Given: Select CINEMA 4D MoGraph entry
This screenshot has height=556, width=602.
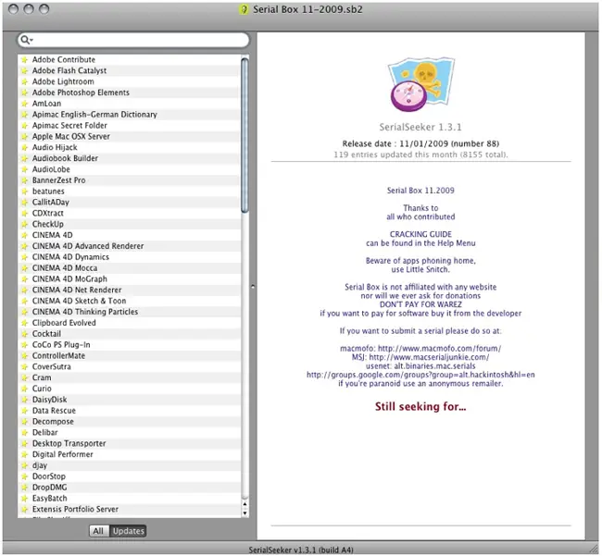Looking at the screenshot, I should (x=130, y=279).
